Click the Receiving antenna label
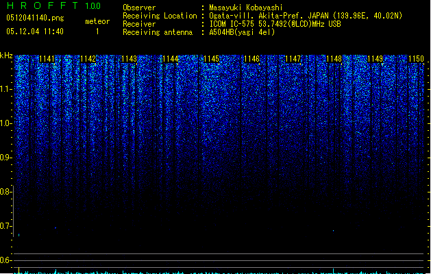The width and height of the screenshot is (431, 274). 158,32
